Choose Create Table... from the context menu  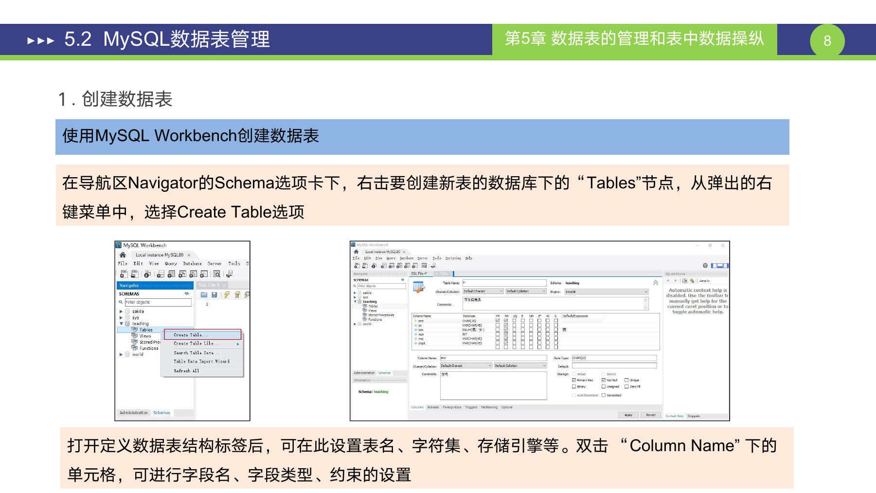202,335
